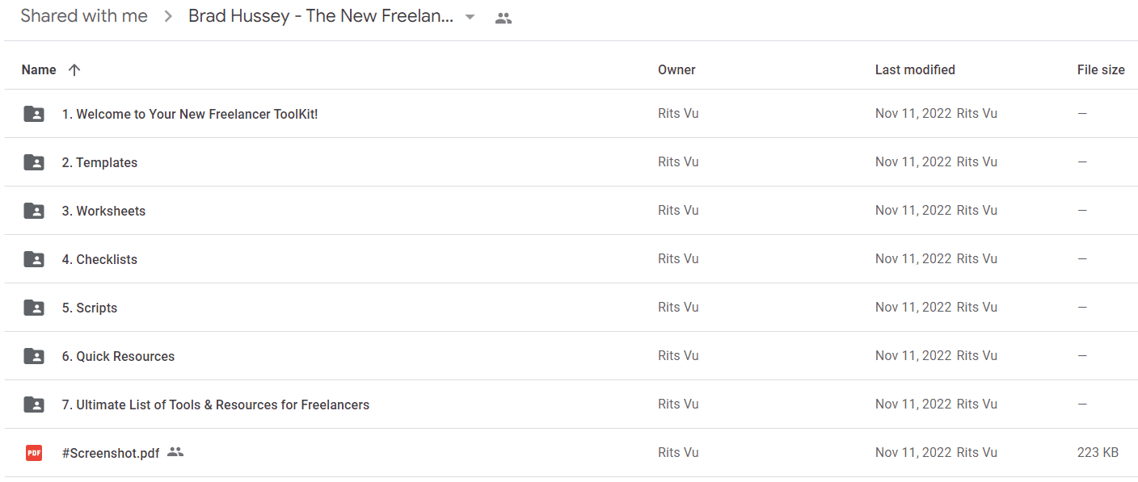Click the shared people icon beside #Screenshot.pdf

click(x=175, y=452)
